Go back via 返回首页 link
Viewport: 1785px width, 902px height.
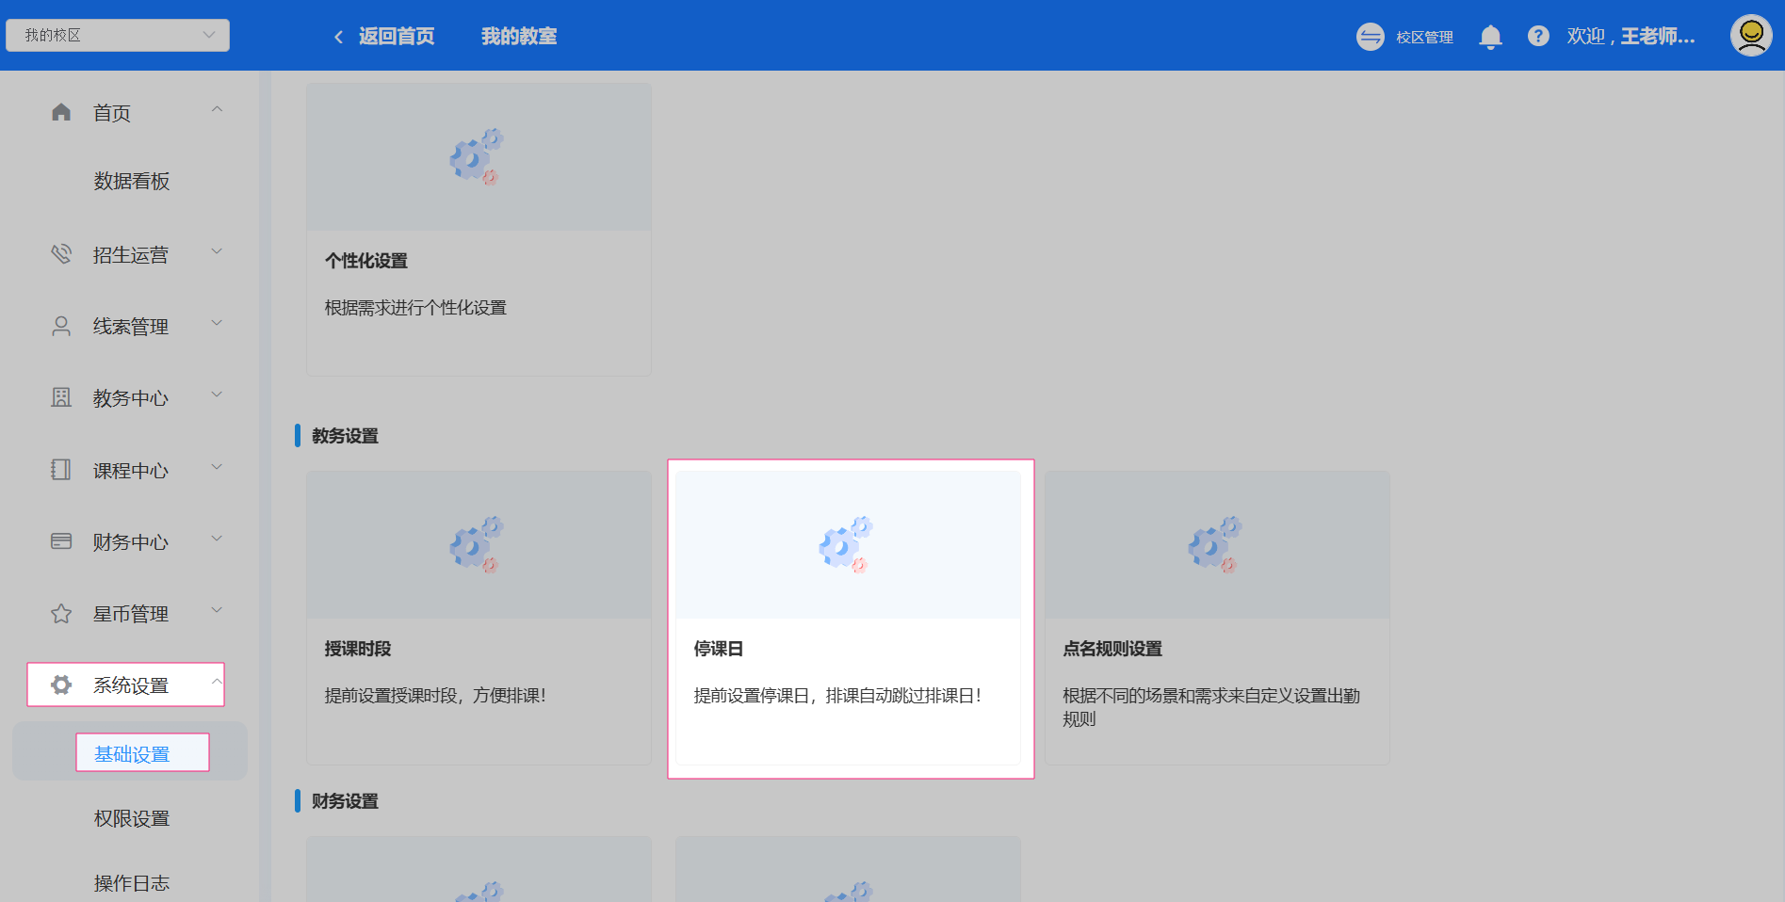point(397,37)
